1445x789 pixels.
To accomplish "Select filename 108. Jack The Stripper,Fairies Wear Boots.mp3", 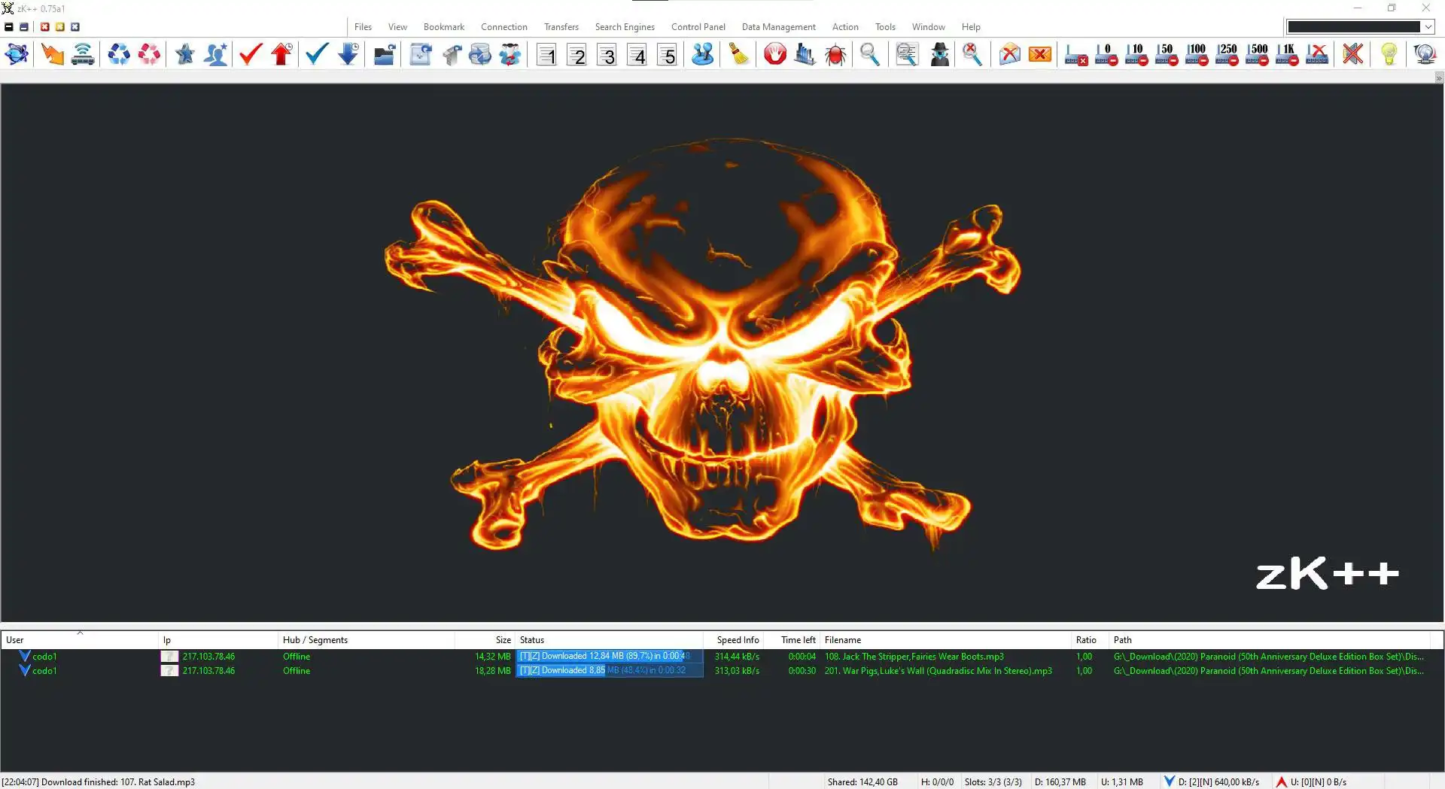I will coord(914,657).
